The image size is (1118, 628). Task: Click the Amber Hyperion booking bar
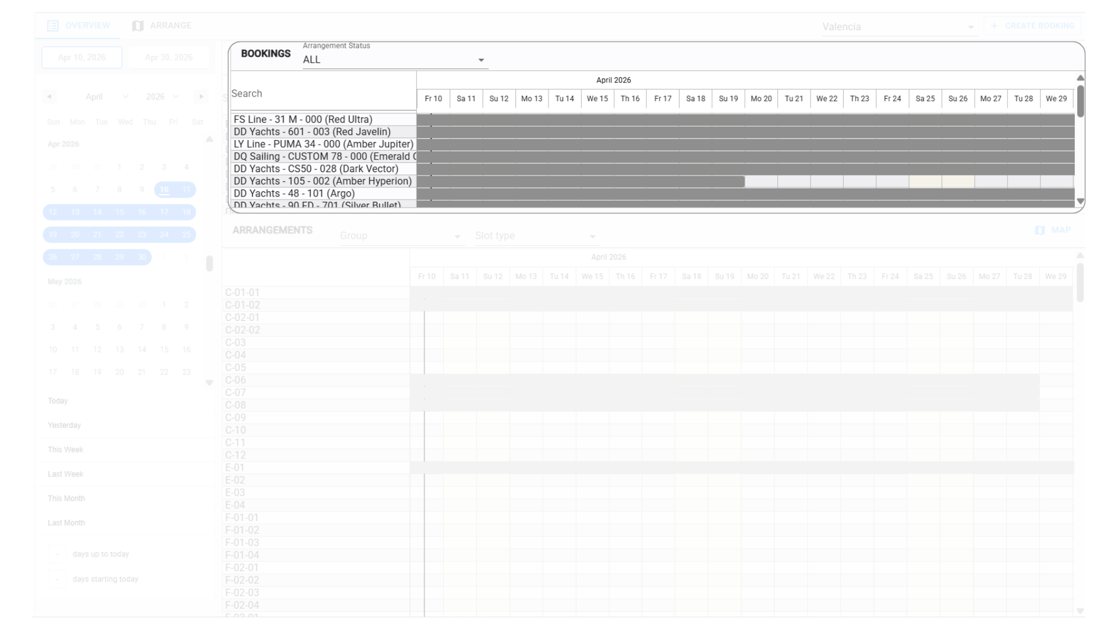point(581,181)
